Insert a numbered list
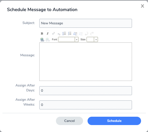Screen dimensions: 148x132 coord(64,34)
